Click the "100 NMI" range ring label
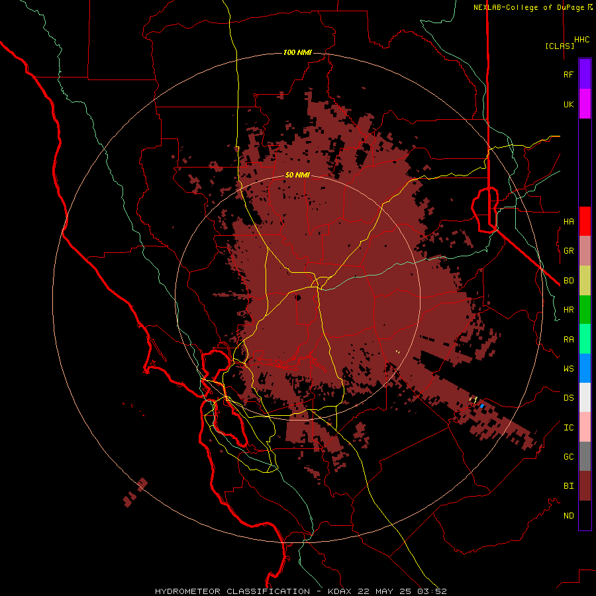Screen dimensions: 596x596 point(297,52)
